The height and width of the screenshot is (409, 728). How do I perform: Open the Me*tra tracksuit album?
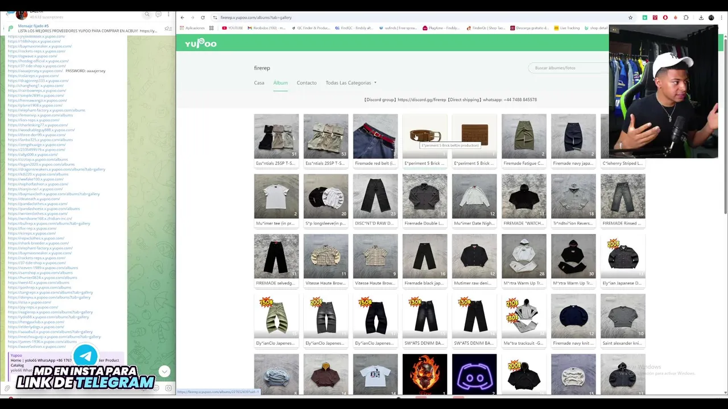(523, 320)
